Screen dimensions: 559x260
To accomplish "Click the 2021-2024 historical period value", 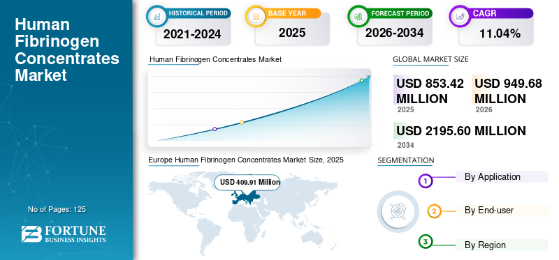I will pyautogui.click(x=192, y=34).
